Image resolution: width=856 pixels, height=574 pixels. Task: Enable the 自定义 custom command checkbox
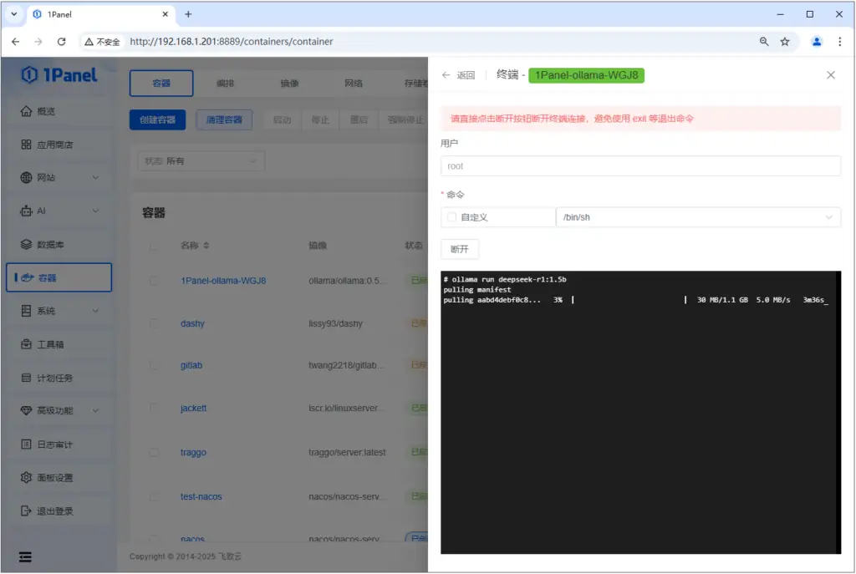450,216
